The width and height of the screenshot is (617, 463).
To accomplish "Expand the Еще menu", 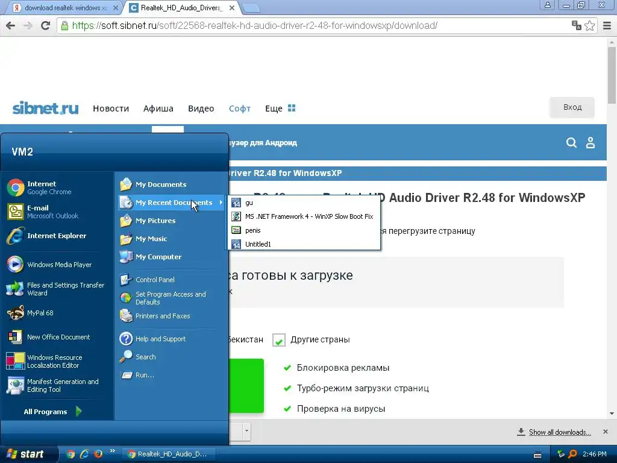I will pos(280,109).
